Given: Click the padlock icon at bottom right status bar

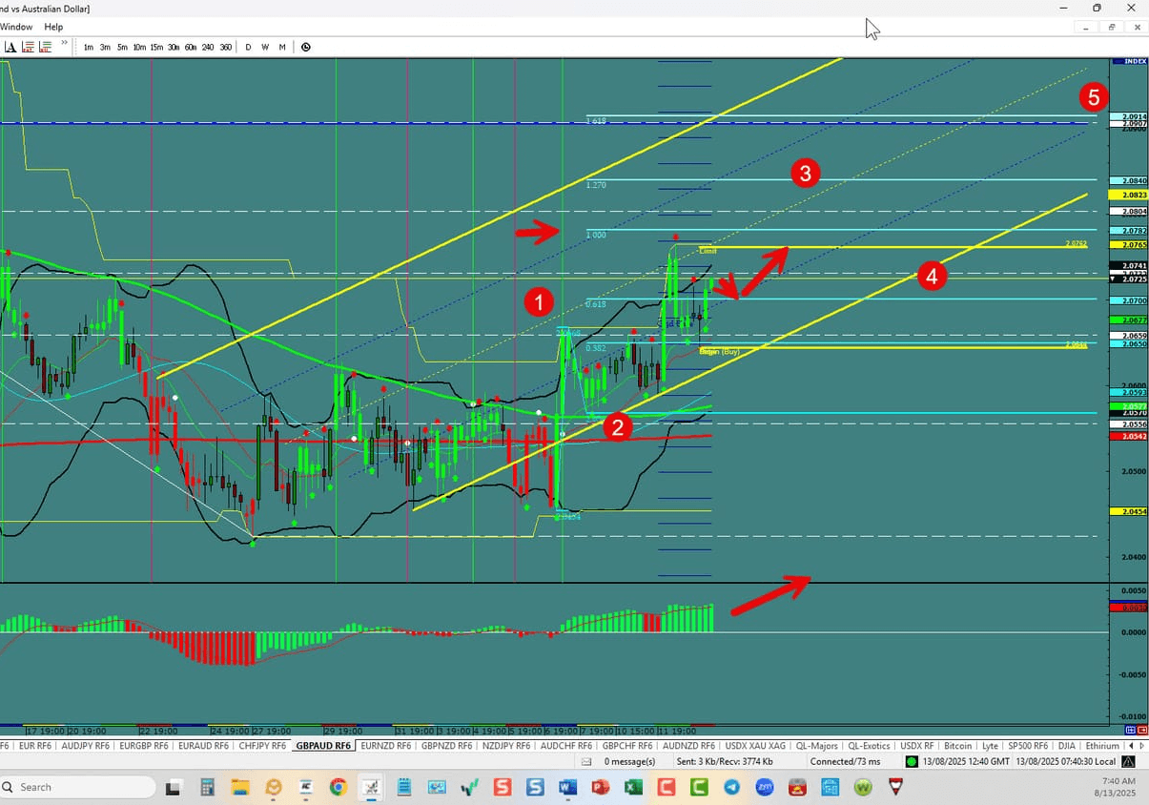Looking at the screenshot, I should point(1126,761).
